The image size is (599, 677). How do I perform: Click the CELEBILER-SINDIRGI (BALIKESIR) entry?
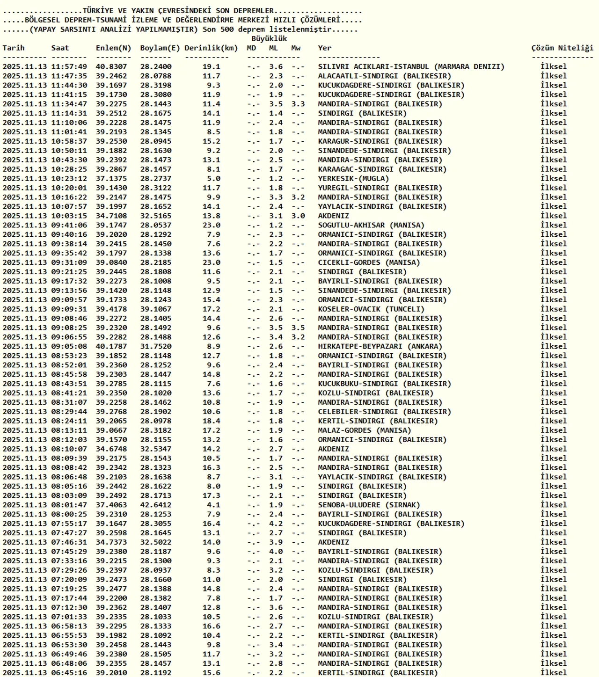[384, 412]
